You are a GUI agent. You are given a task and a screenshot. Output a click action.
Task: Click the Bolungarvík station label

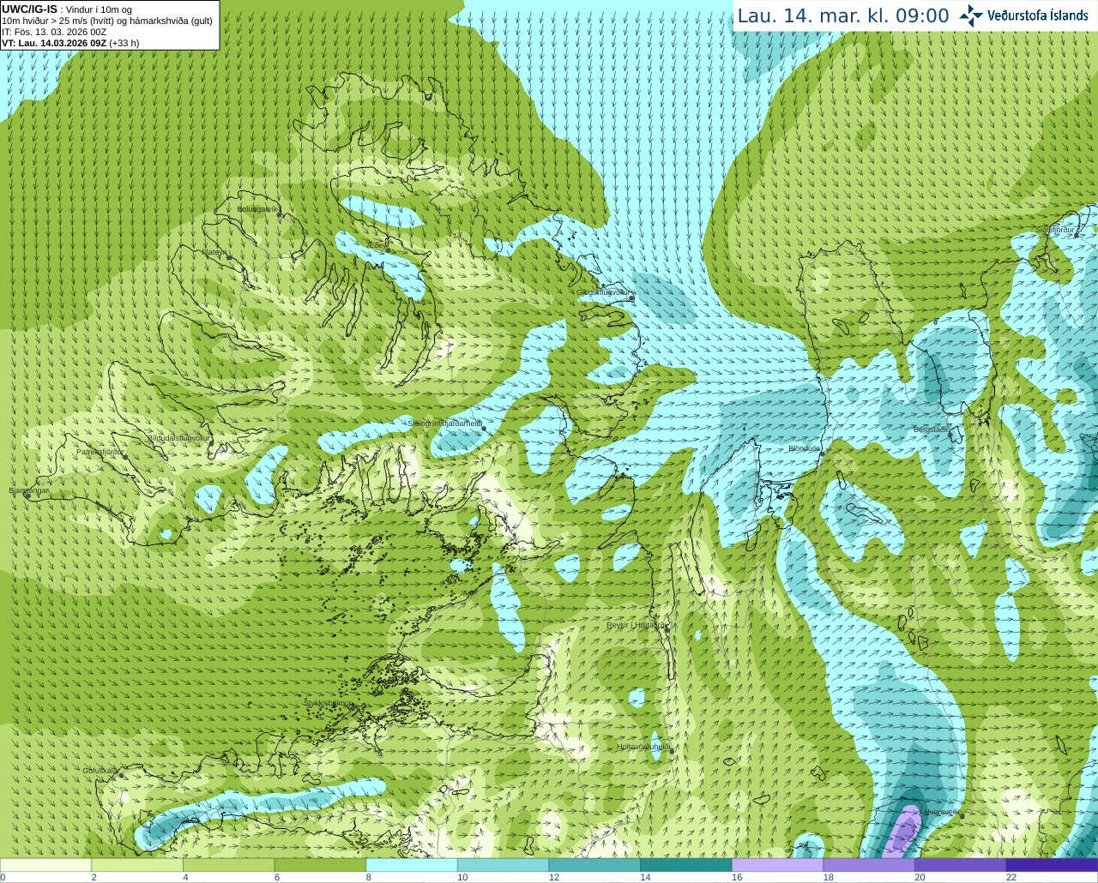(258, 209)
